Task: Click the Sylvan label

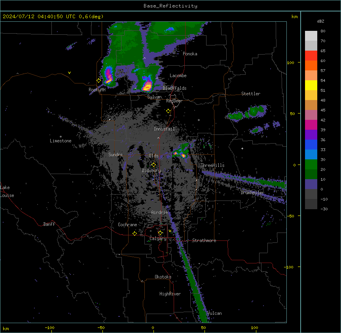Action: 154,97
